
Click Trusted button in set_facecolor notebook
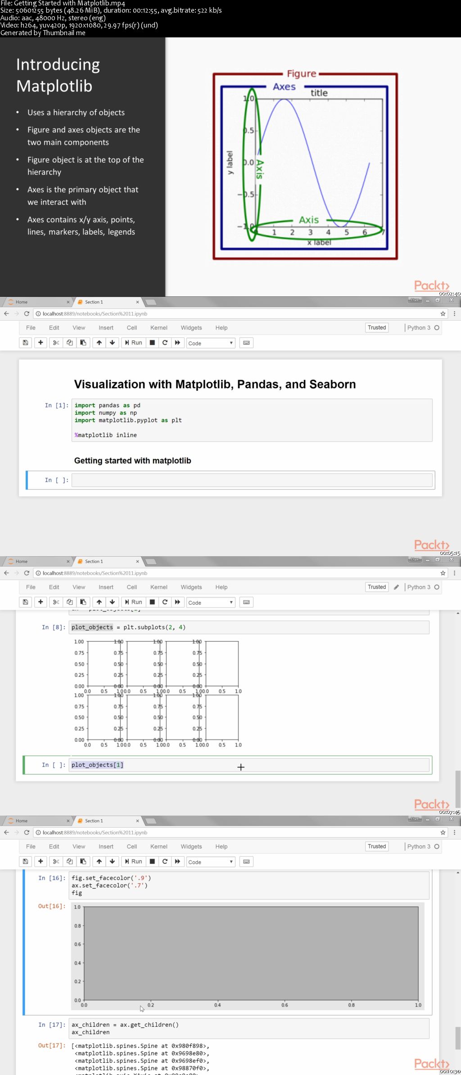tap(377, 846)
